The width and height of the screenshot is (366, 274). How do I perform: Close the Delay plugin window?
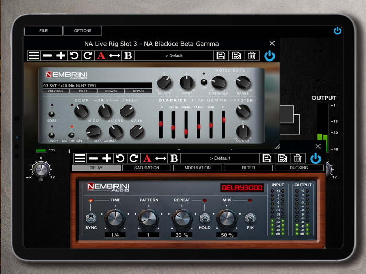point(318,146)
